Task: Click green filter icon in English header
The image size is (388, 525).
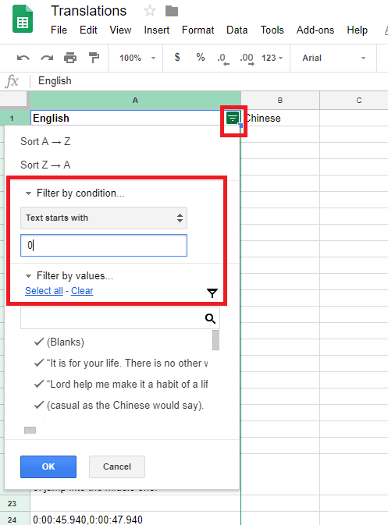Action: point(233,118)
